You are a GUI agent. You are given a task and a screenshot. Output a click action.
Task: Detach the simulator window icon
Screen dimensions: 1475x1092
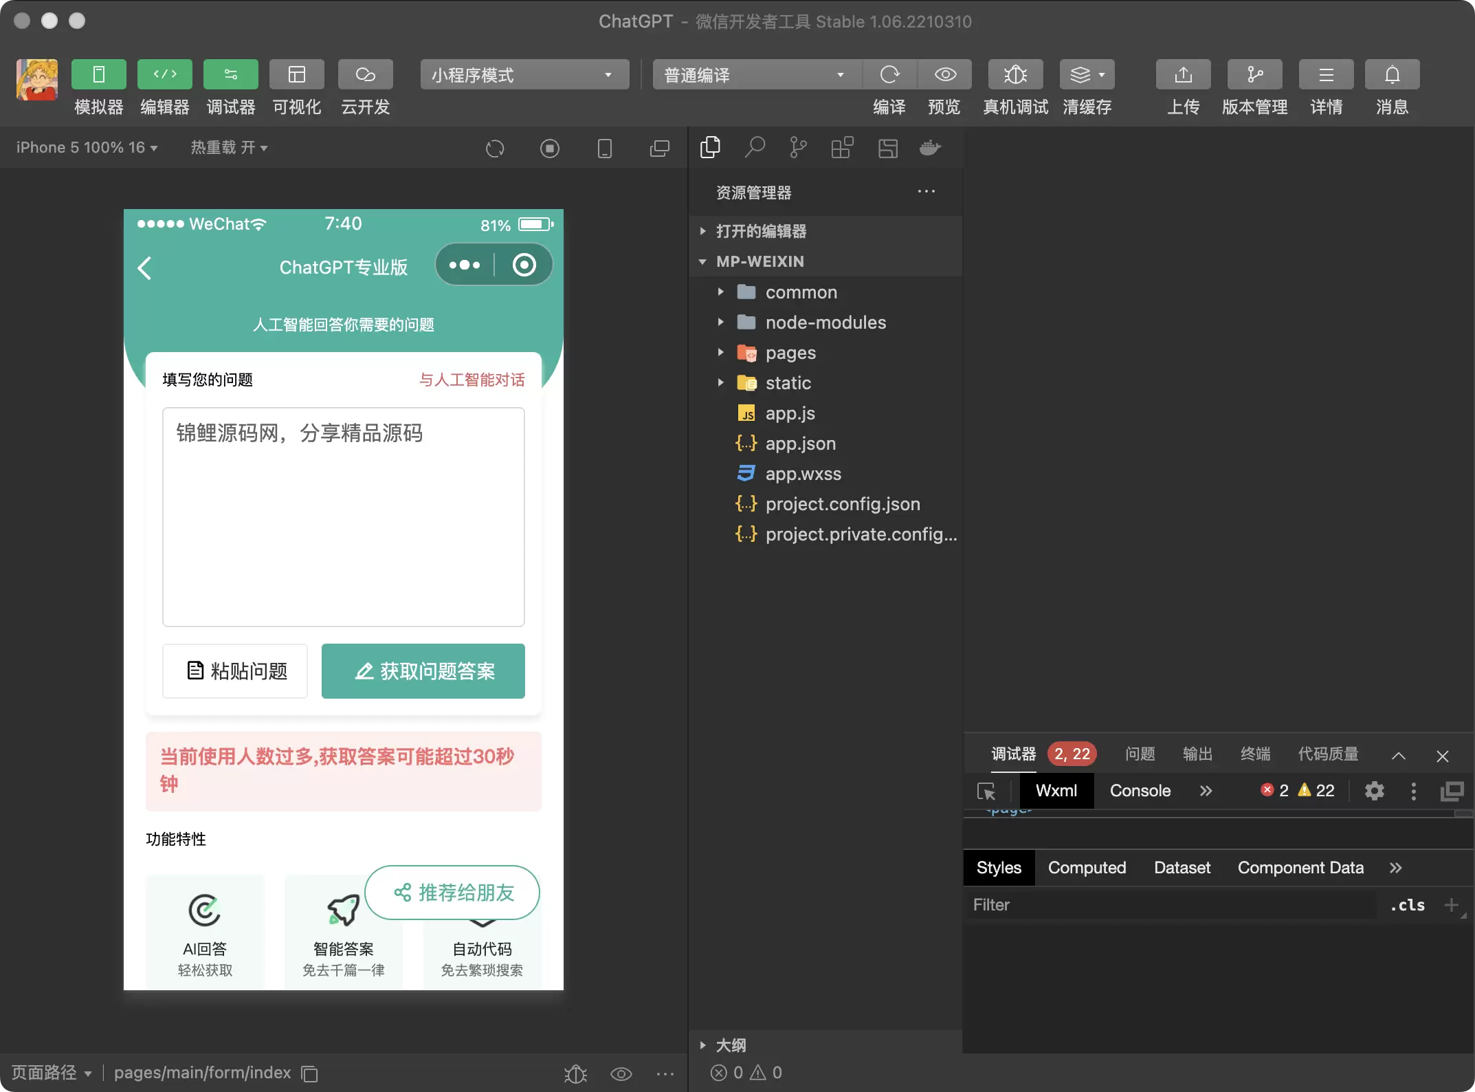point(660,149)
